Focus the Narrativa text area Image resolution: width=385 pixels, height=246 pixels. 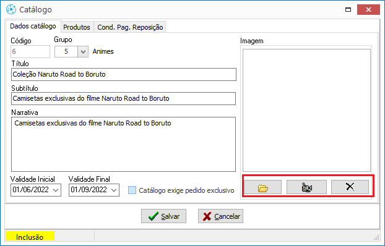click(124, 144)
